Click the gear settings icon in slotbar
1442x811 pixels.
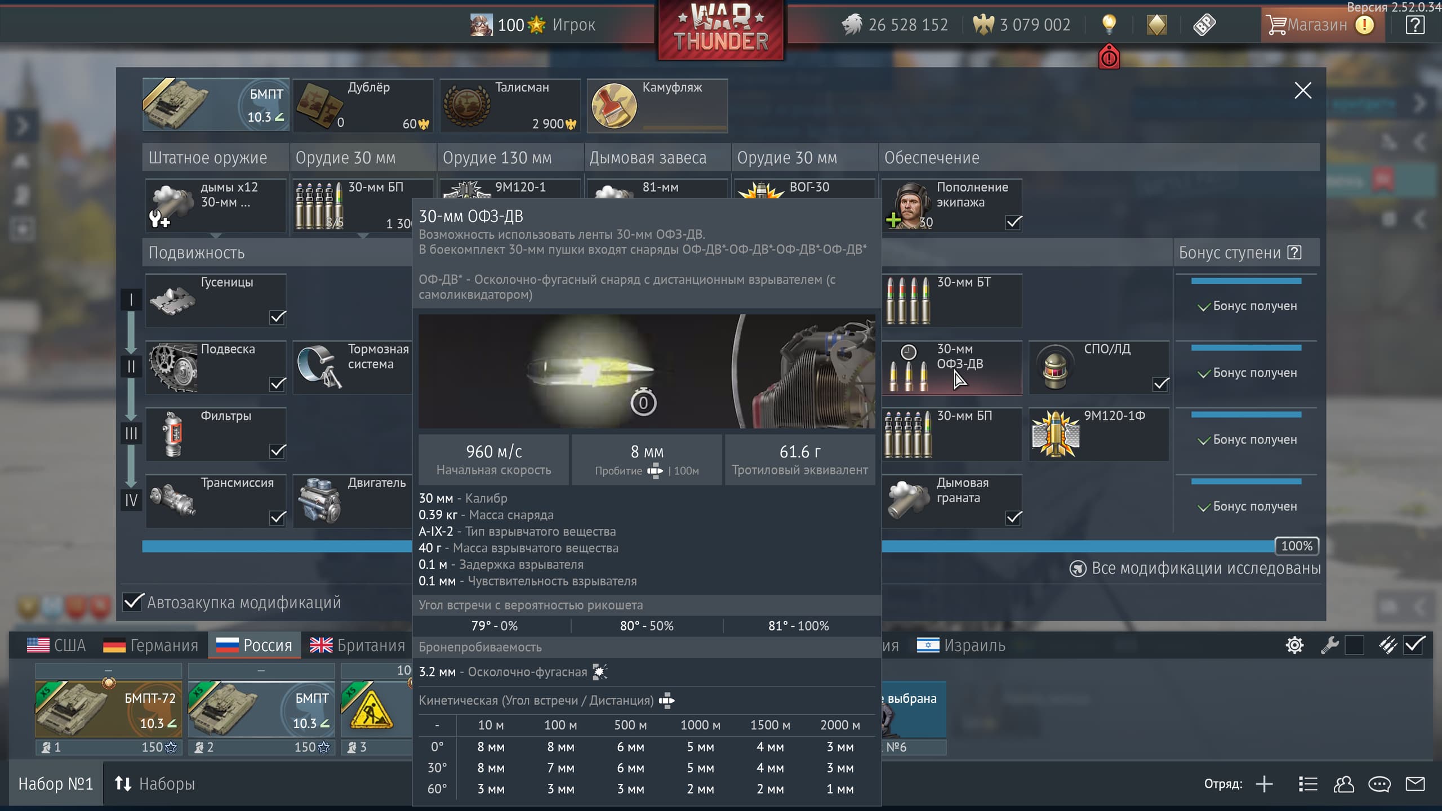1294,645
